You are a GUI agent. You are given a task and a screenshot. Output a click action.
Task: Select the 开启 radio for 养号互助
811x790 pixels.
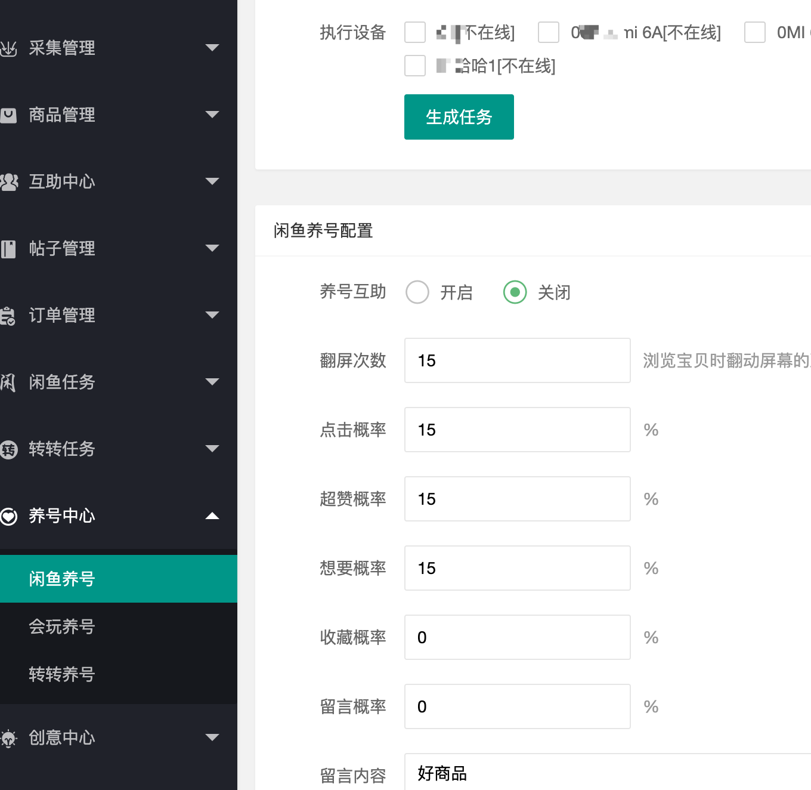pyautogui.click(x=417, y=292)
